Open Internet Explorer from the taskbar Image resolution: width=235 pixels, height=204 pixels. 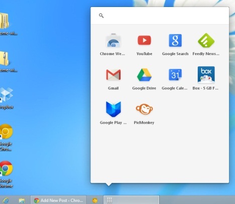(x=6, y=200)
